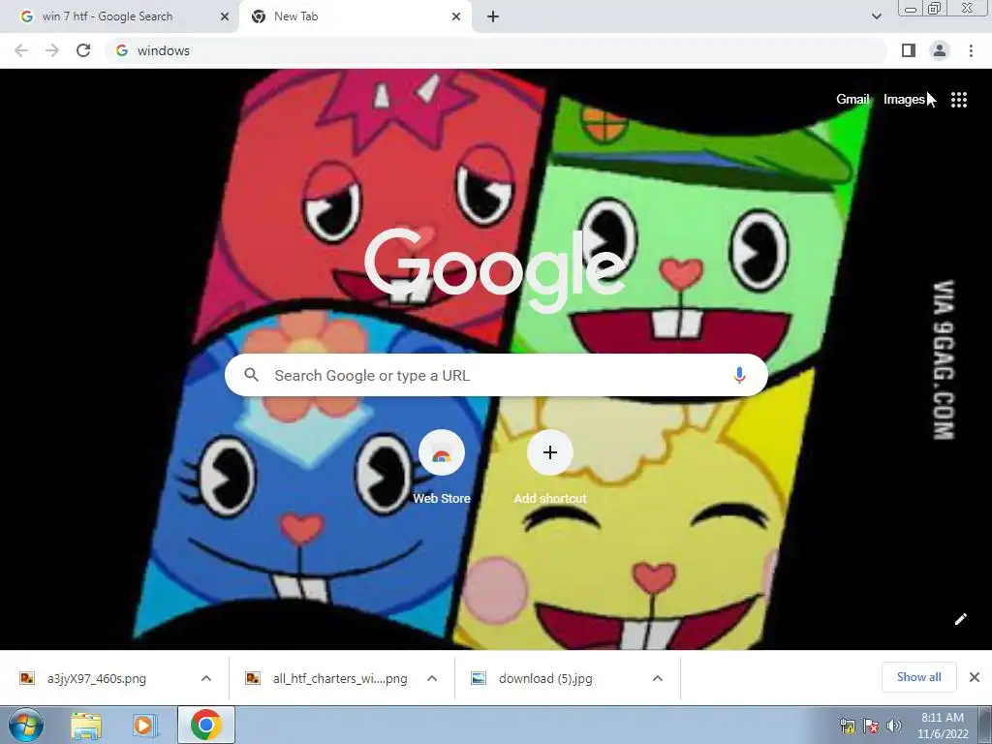
Task: Open a new tab with plus button
Action: pos(493,16)
